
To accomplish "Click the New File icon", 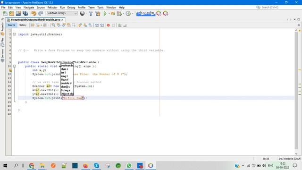I will pyautogui.click(x=5, y=13).
